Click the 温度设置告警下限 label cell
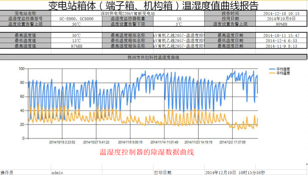 127,24
